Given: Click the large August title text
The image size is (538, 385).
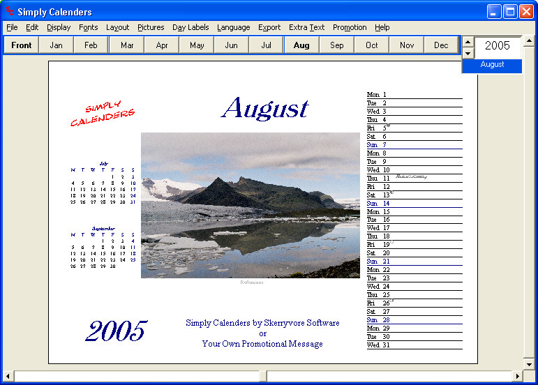Looking at the screenshot, I should [x=265, y=108].
